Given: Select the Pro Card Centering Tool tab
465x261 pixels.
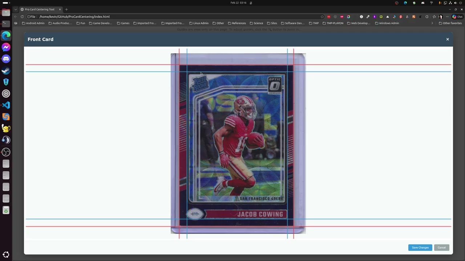Looking at the screenshot, I should 41,9.
